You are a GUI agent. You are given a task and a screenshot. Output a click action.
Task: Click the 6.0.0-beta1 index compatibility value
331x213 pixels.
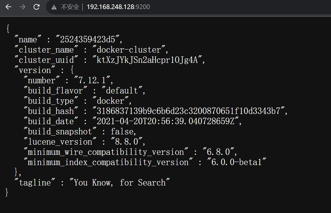click(237, 162)
